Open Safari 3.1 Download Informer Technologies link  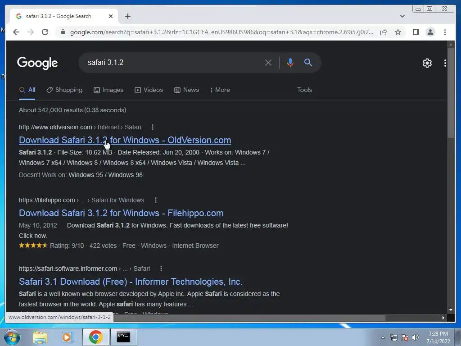point(131,282)
